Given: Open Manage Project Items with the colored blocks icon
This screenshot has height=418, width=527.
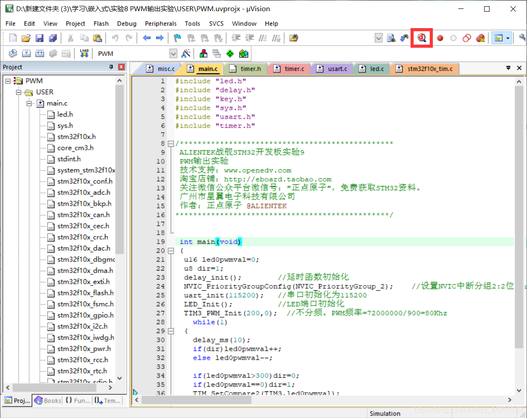Looking at the screenshot, I should 203,54.
